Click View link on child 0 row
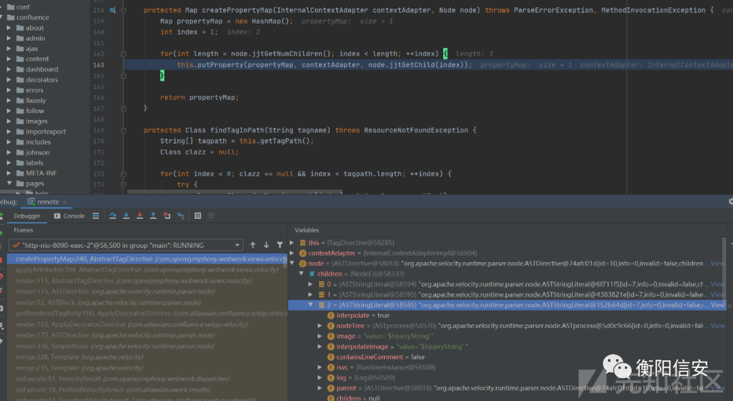 click(x=717, y=284)
